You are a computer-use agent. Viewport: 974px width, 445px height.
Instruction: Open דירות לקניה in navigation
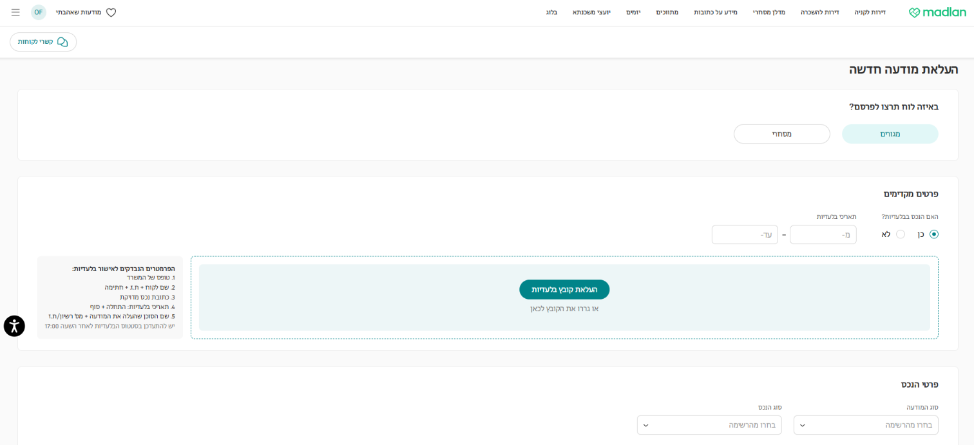(x=870, y=12)
